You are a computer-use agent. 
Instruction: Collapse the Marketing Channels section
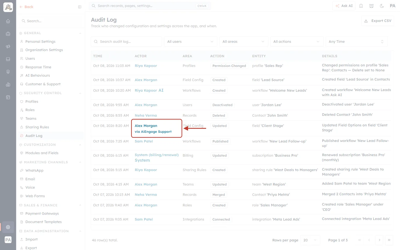[80, 162]
